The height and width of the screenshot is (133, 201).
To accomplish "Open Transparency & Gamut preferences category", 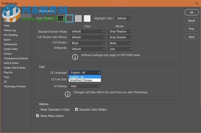I will point(16,58).
